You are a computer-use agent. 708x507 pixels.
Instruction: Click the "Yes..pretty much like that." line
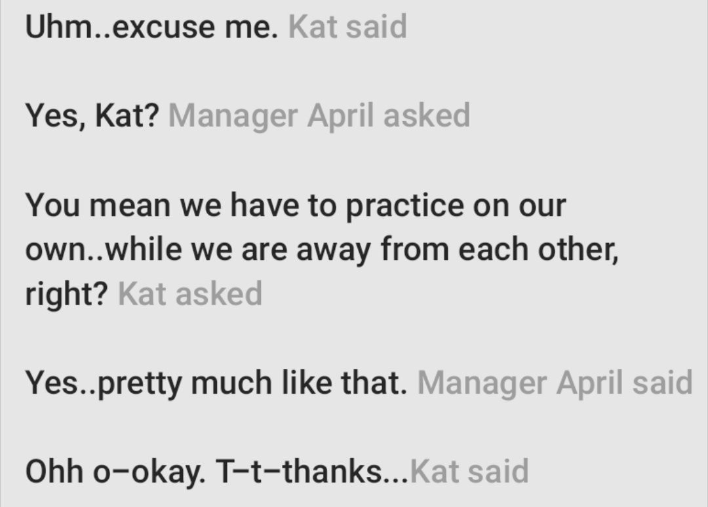(213, 383)
